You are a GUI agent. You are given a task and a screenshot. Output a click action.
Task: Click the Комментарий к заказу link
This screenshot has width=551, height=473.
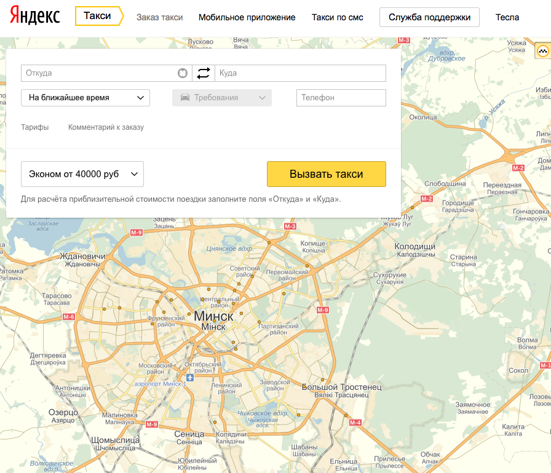pyautogui.click(x=106, y=127)
